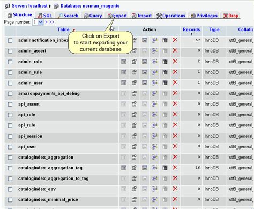Viewport: 254px width, 209px height.
Task: Sort by Type column header
Action: point(214,29)
